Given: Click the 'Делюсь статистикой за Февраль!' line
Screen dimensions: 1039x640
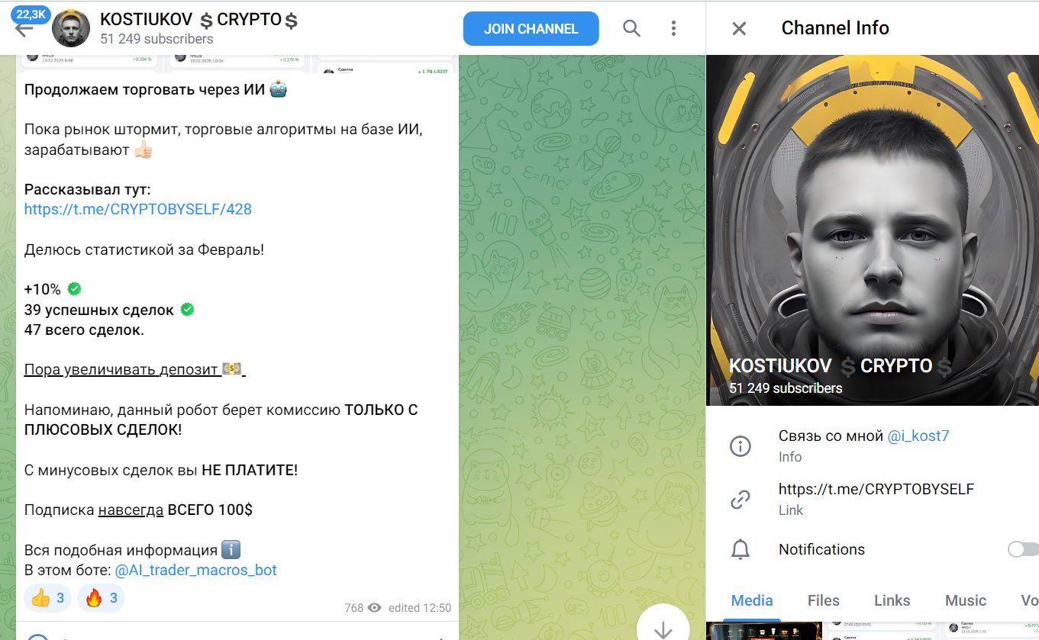Looking at the screenshot, I should point(144,249).
